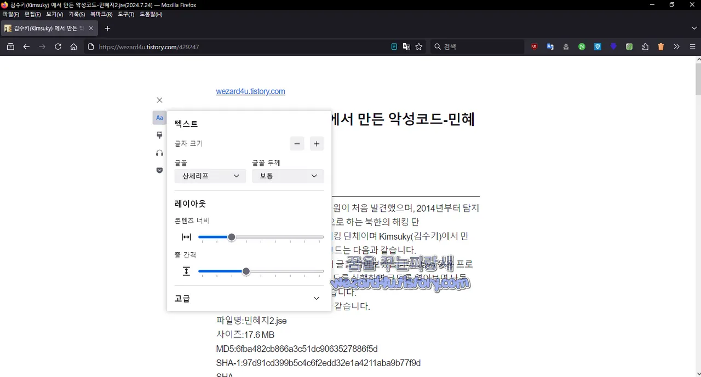The height and width of the screenshot is (377, 701).
Task: Click the text 파일명:민혜지2.jse
Action: (x=251, y=321)
